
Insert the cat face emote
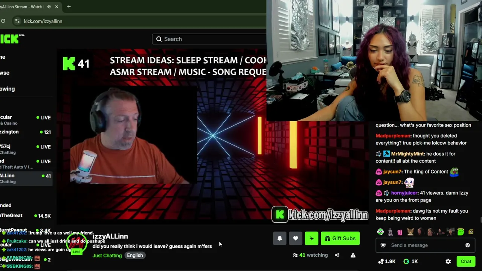click(x=410, y=232)
